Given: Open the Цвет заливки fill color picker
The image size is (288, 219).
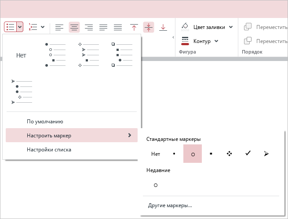Looking at the screenshot, I should coord(231,27).
